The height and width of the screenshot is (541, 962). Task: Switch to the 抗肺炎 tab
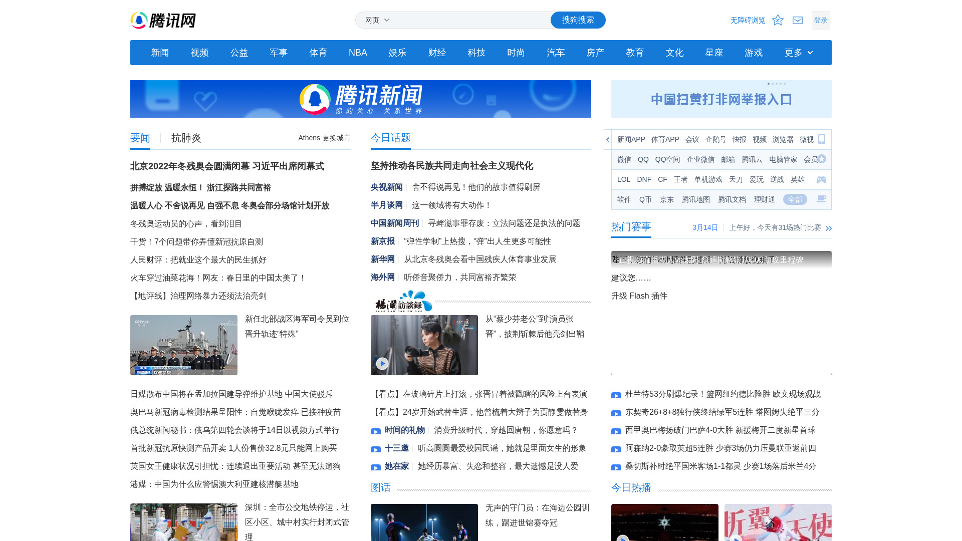186,138
